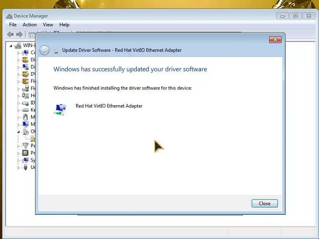Open the File menu
Viewport: 319px width, 239px height.
pyautogui.click(x=13, y=25)
